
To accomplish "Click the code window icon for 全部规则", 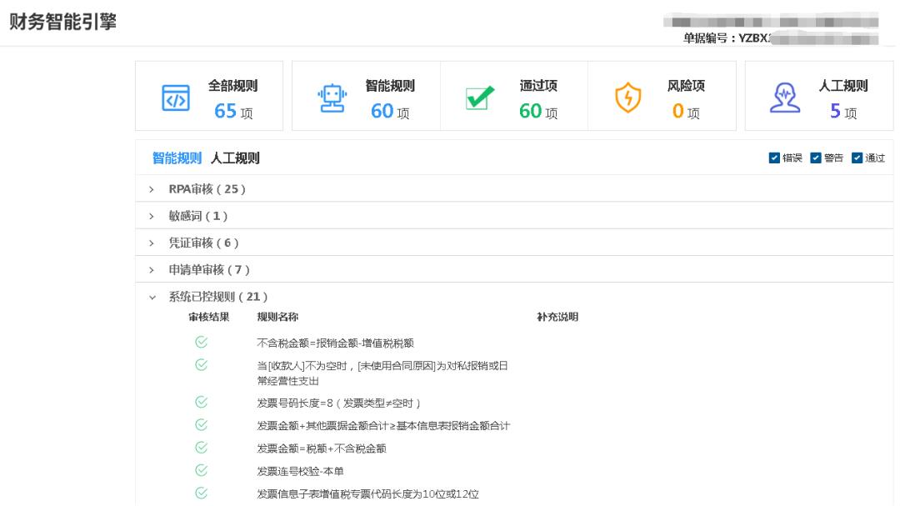I will click(x=175, y=98).
